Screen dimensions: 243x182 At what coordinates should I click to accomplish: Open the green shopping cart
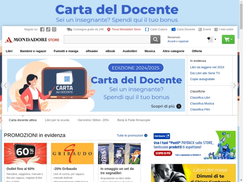pyautogui.click(x=228, y=39)
